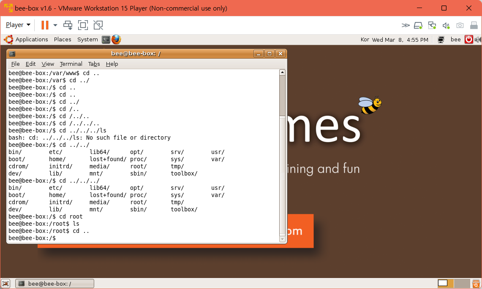Send Ctrl+Alt+Del to the VM
Screen dimensions: 482x289
(68, 25)
